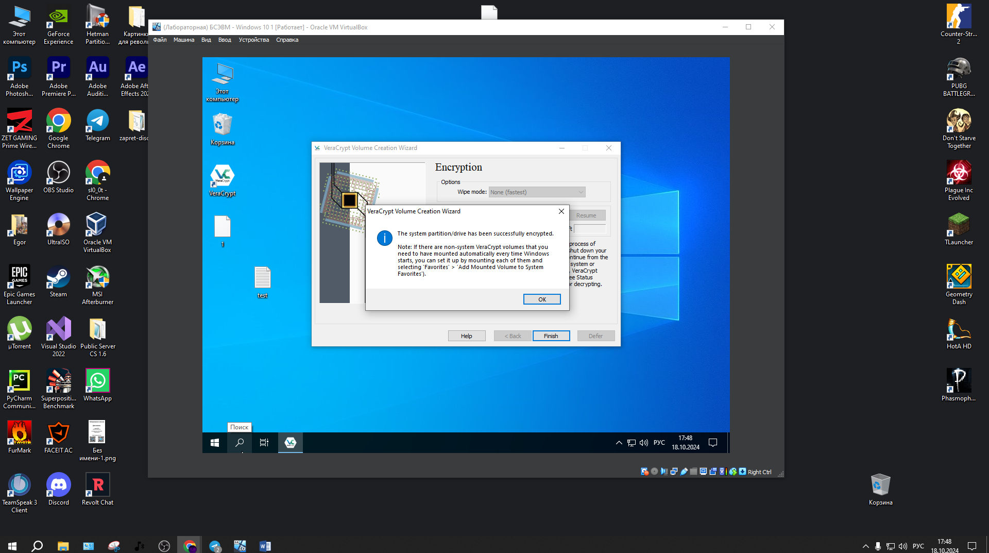The image size is (989, 553).
Task: Select the FACEIT AC desktop shortcut
Action: pyautogui.click(x=59, y=437)
